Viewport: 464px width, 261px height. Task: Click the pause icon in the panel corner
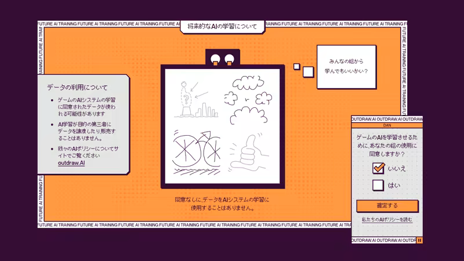419,240
